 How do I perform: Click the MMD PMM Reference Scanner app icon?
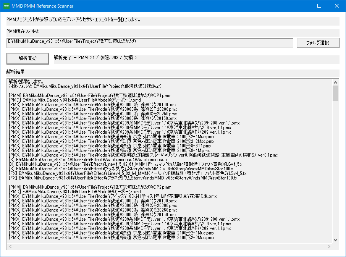[6, 6]
